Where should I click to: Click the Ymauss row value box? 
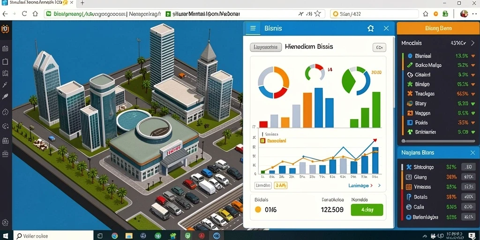[468, 187]
